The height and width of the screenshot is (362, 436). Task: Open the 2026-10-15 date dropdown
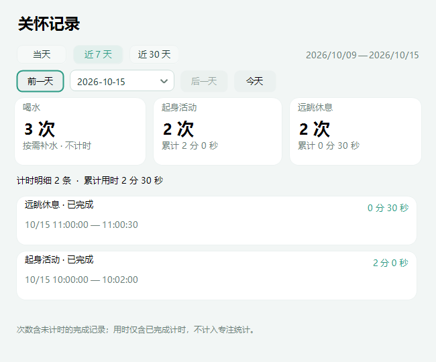coord(122,81)
